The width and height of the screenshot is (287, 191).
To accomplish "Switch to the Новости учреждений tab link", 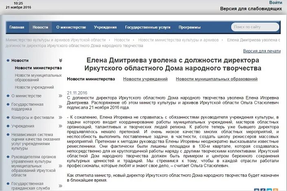I will pyautogui.click(x=145, y=79).
